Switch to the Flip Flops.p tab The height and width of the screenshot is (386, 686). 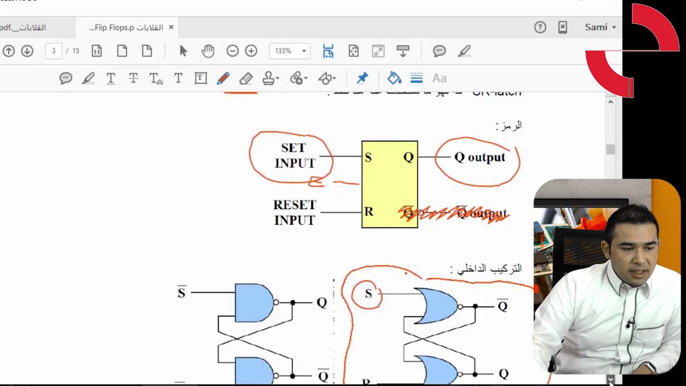pos(126,27)
